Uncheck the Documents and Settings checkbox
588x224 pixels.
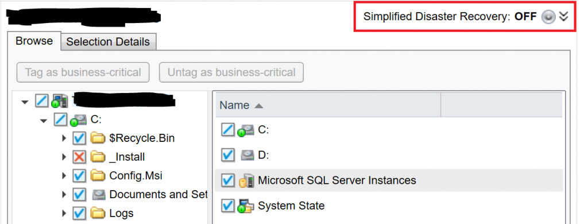tap(79, 194)
